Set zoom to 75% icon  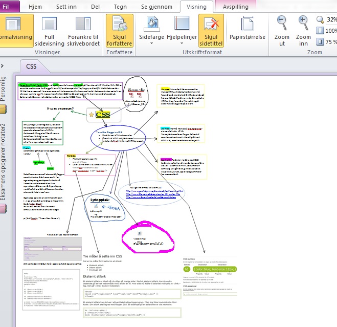point(321,42)
